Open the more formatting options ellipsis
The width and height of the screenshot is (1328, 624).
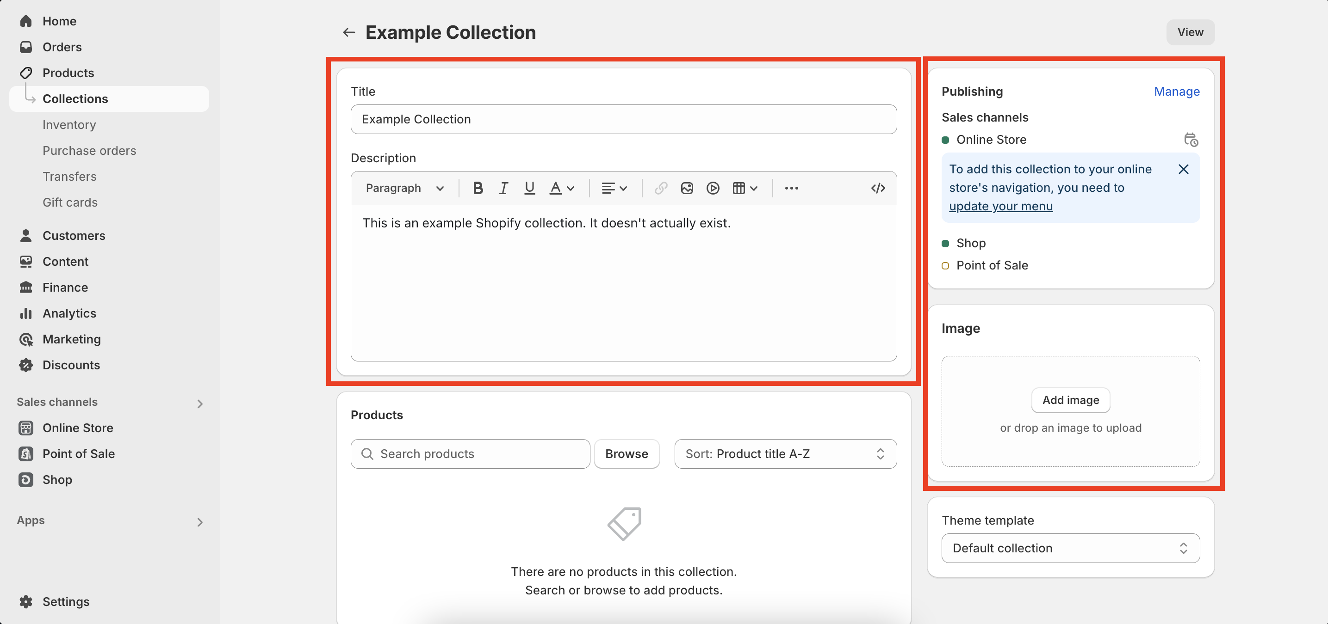791,188
